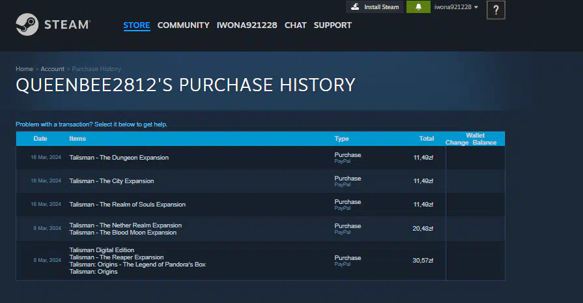The height and width of the screenshot is (303, 583).
Task: Select the Nether Realm Expansion purchase row
Action: coord(125,225)
